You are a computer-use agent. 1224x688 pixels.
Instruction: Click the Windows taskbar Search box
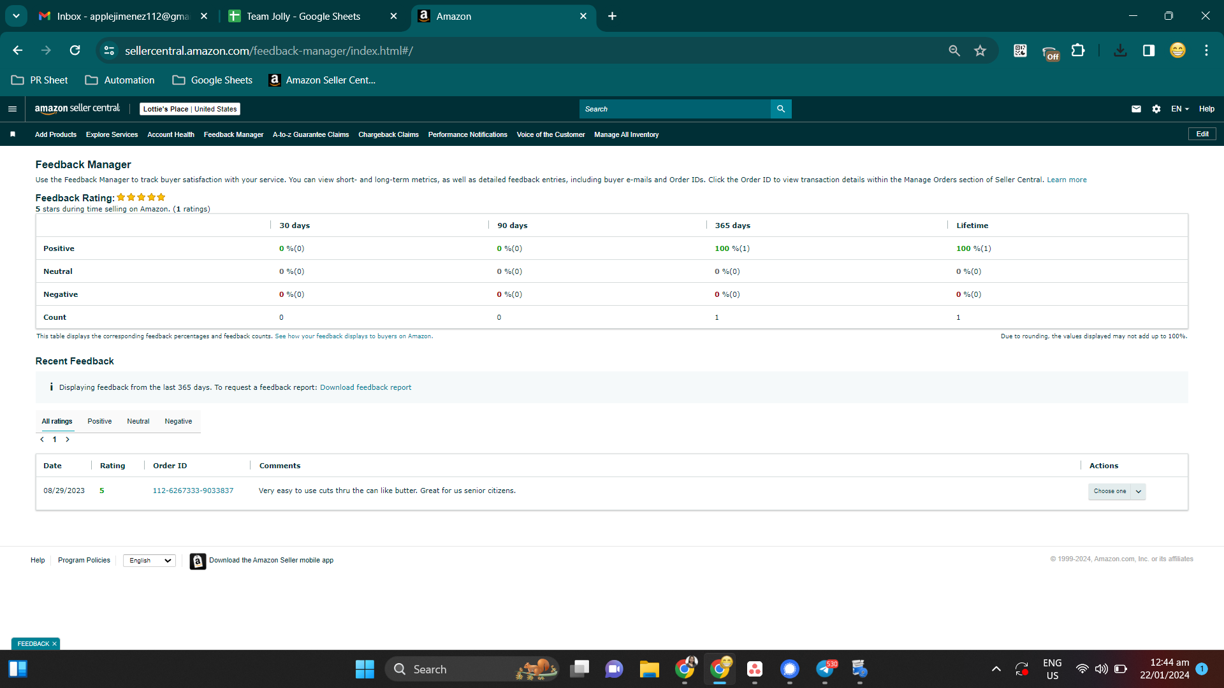pos(472,669)
